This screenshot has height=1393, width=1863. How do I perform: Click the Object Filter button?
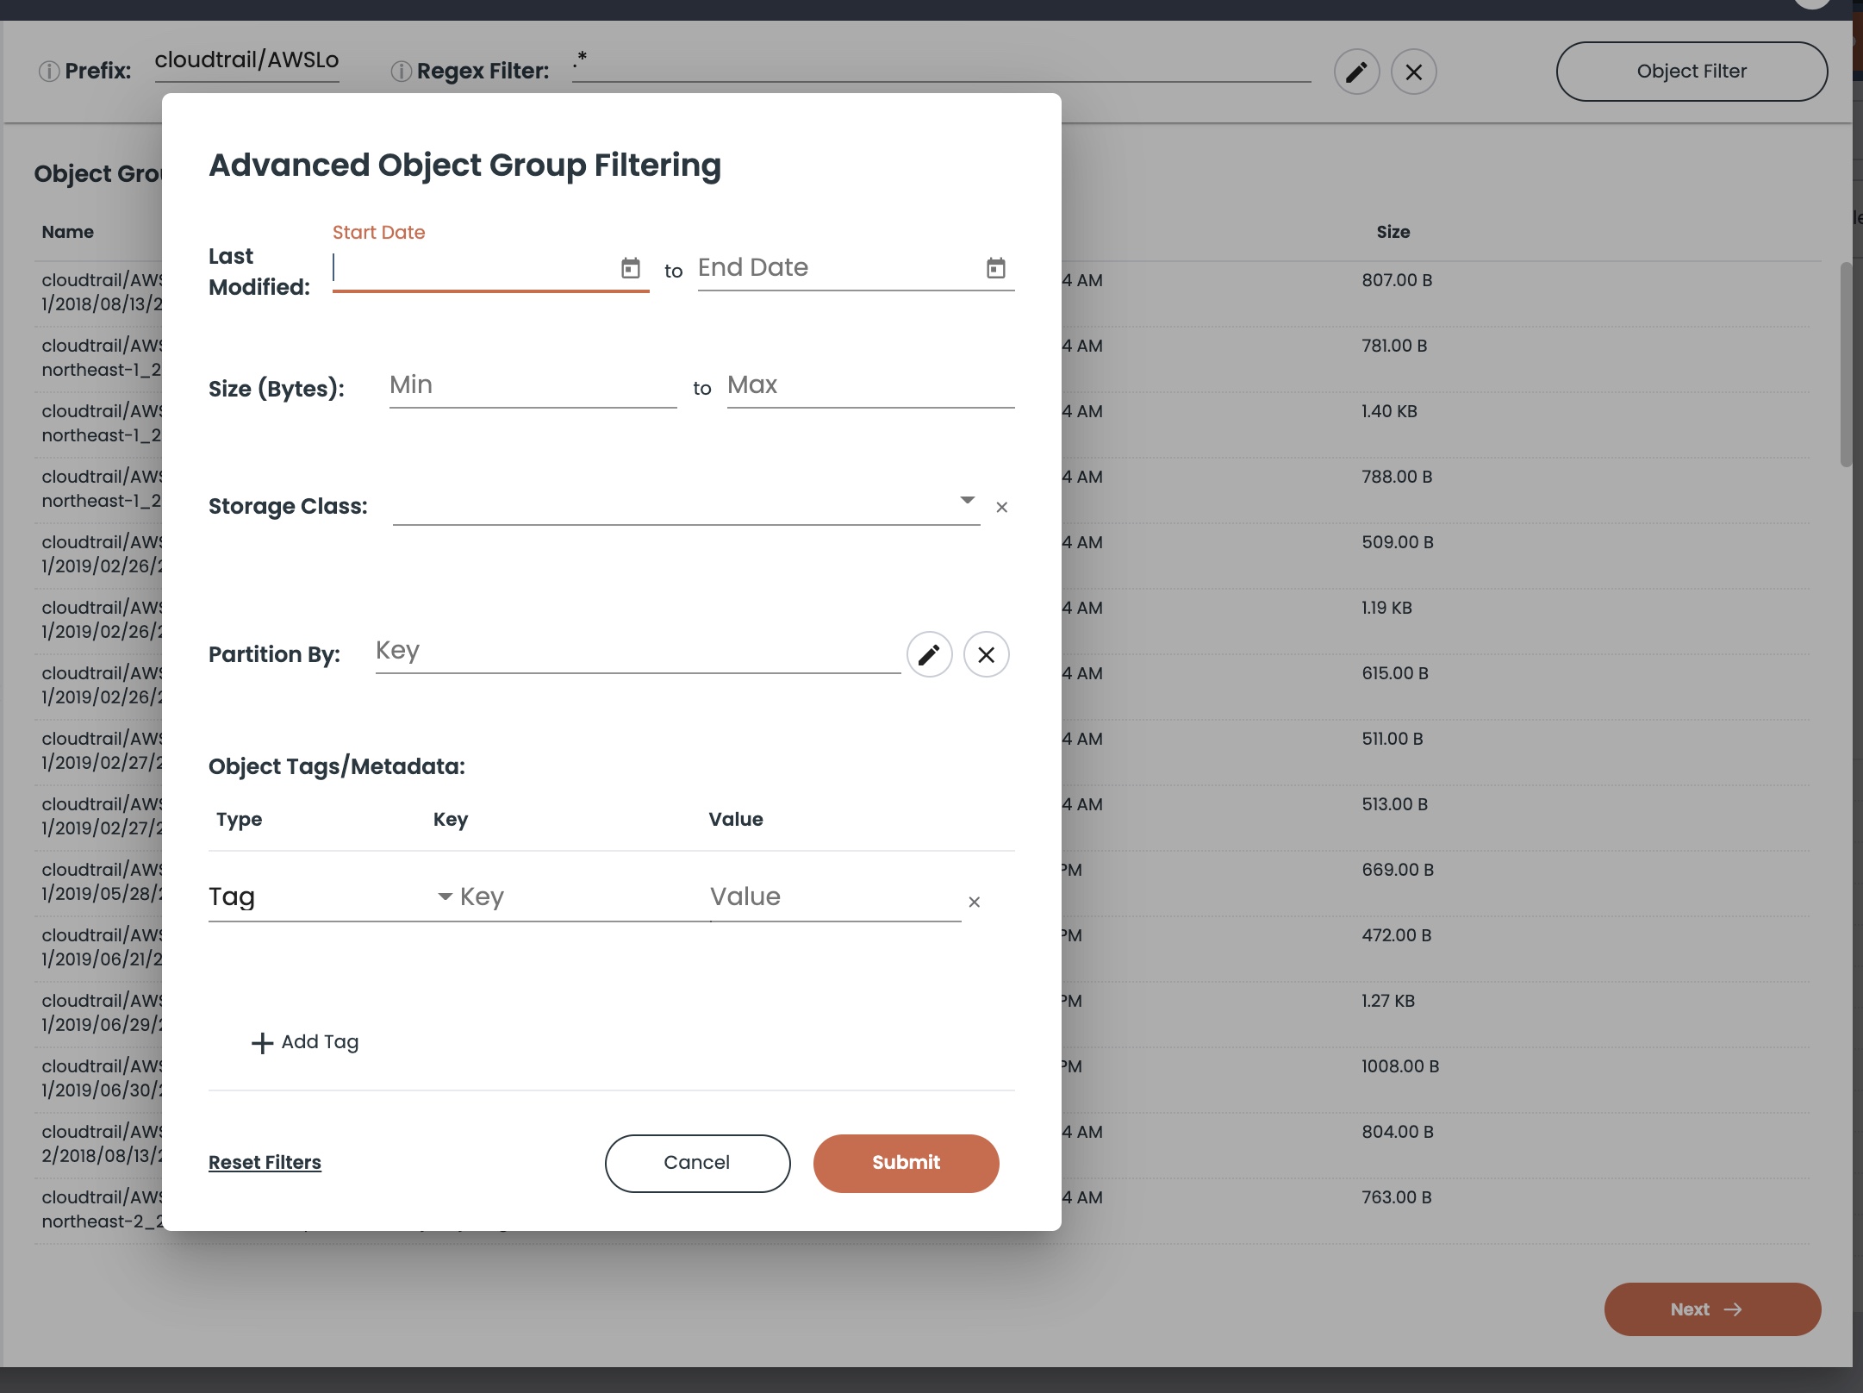tap(1691, 72)
